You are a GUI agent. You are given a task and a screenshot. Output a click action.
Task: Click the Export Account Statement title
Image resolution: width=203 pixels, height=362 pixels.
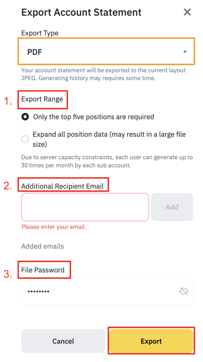click(81, 12)
